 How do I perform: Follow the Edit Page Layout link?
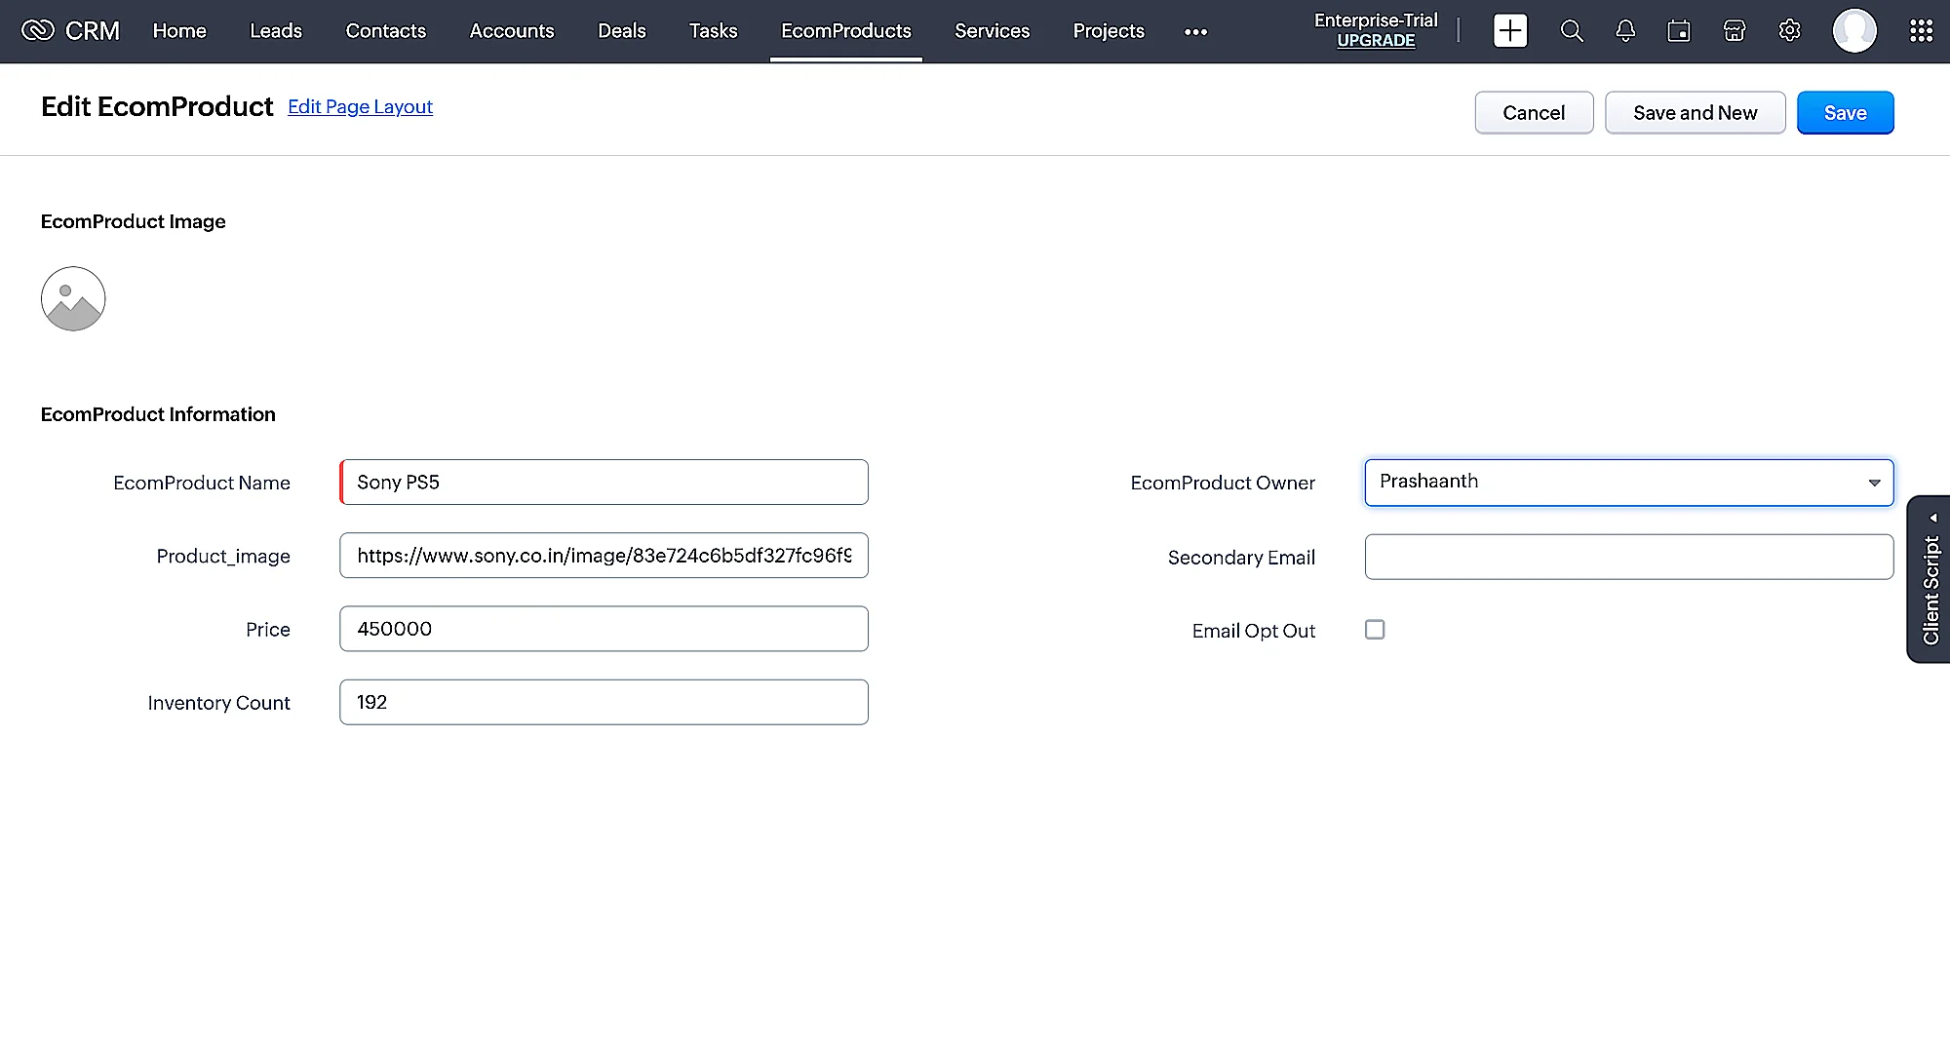point(360,107)
